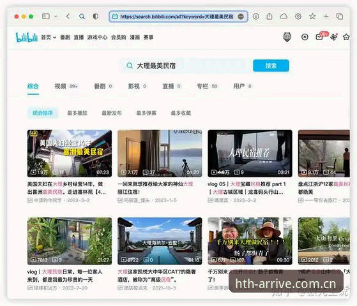The height and width of the screenshot is (306, 357).
Task: Open the 大理海纳尔·云墅 pool video thumbnail
Action: (160, 241)
